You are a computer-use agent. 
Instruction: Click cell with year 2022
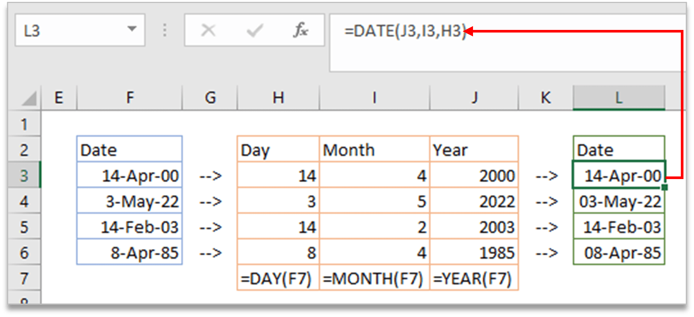tap(474, 201)
